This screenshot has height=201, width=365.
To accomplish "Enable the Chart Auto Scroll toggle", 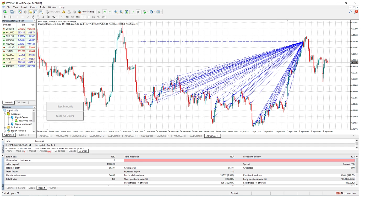I will 133,12.
